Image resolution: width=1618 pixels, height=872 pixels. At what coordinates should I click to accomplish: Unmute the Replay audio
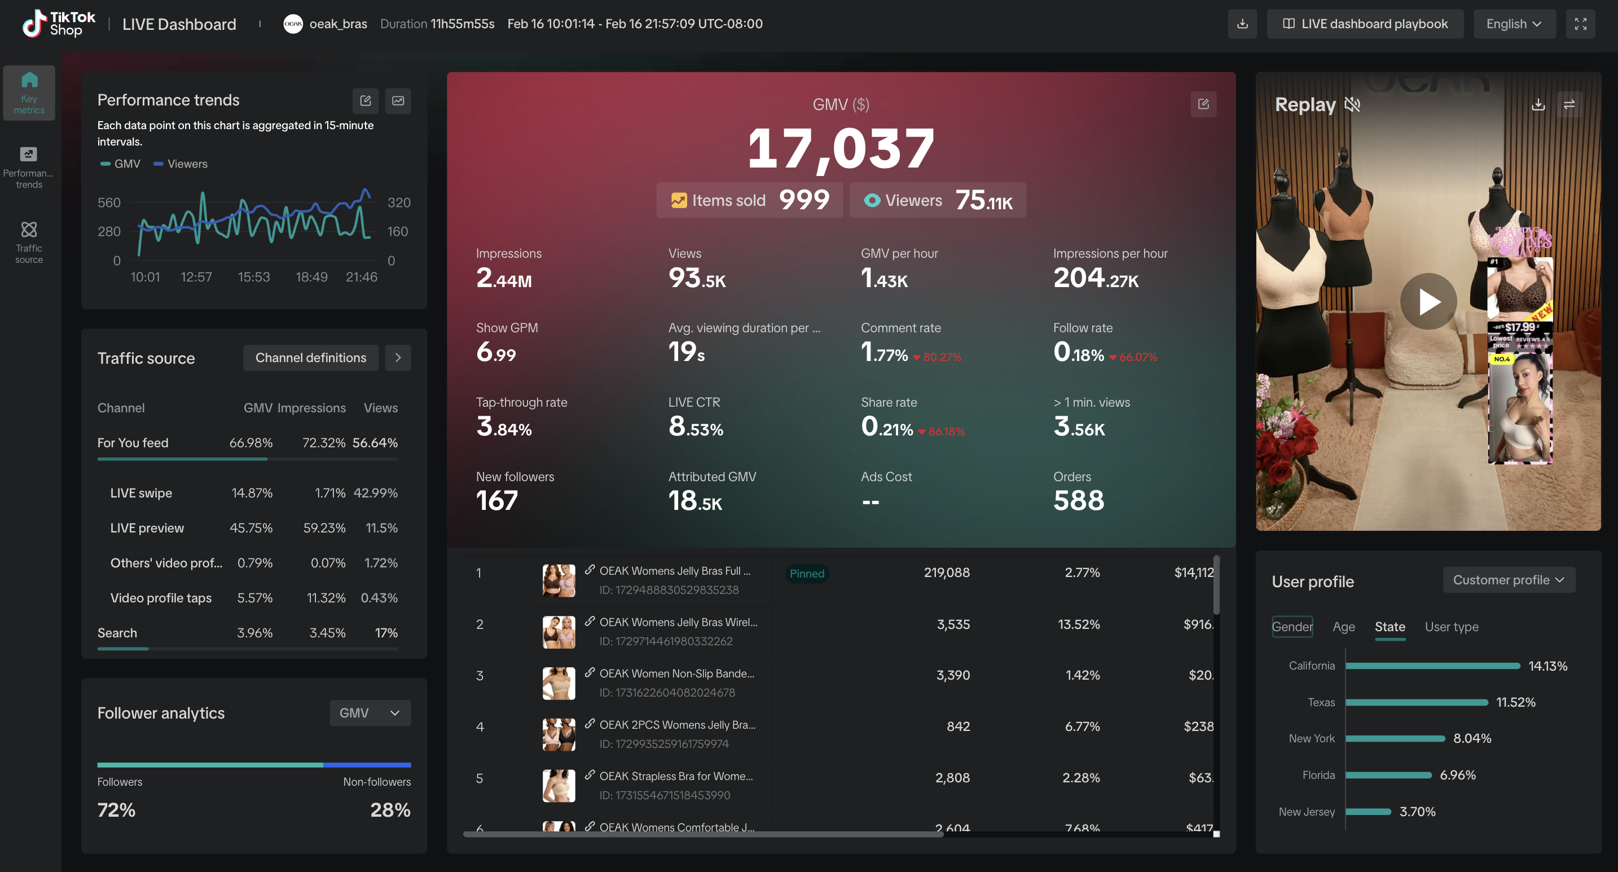coord(1352,105)
